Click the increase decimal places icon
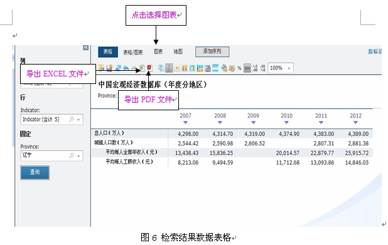The width and height of the screenshot is (388, 245). pos(255,68)
